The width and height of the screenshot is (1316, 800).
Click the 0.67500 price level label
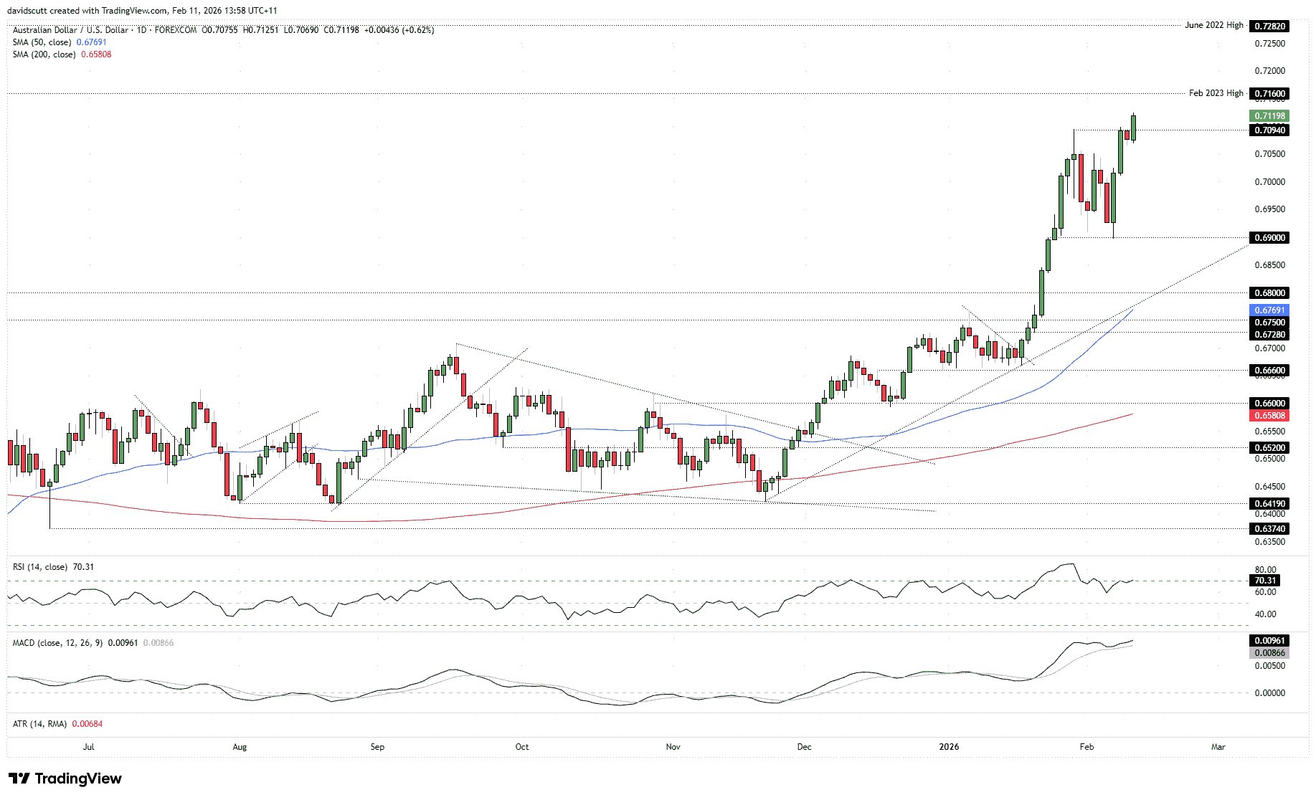pyautogui.click(x=1269, y=323)
